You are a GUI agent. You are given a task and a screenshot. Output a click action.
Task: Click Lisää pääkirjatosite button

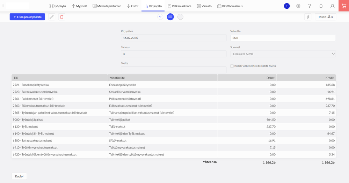coord(27,17)
